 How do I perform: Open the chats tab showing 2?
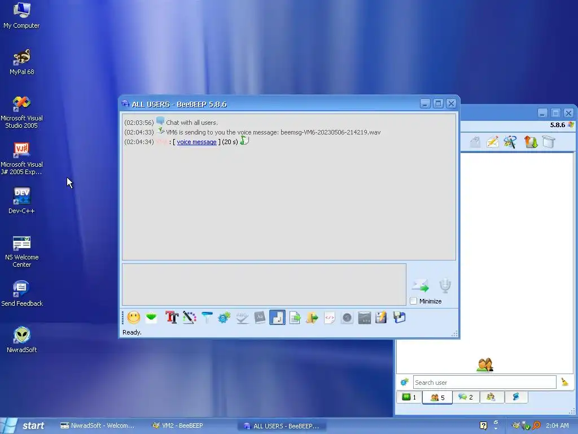pos(466,397)
